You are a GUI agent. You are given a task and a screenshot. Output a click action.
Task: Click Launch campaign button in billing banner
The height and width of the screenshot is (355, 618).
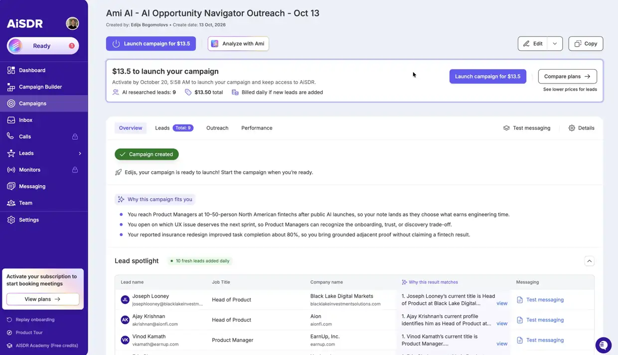487,76
